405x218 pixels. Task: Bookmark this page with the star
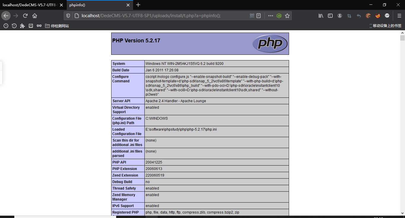click(x=287, y=16)
